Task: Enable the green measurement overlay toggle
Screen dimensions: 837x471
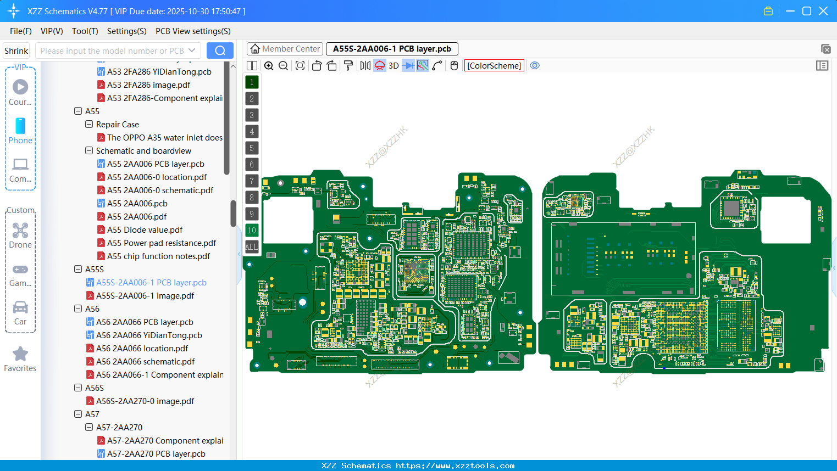Action: pyautogui.click(x=422, y=65)
